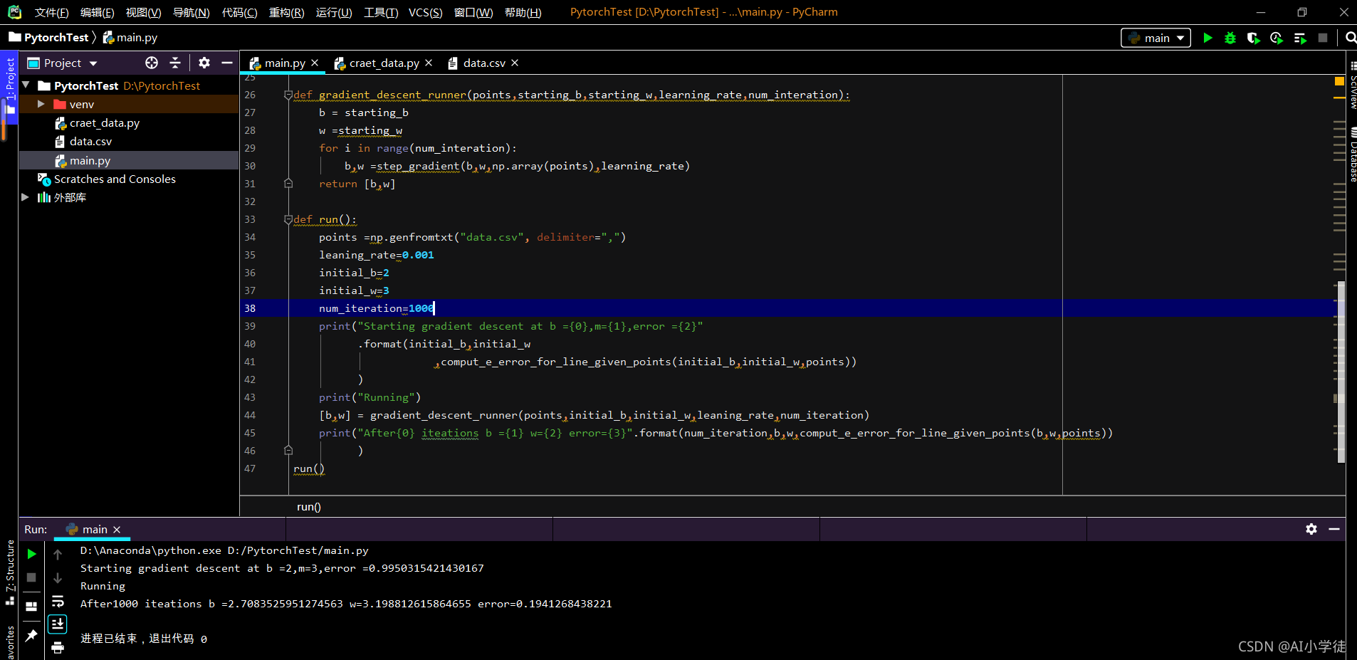Pin the Run tab with the pin icon

pos(31,635)
